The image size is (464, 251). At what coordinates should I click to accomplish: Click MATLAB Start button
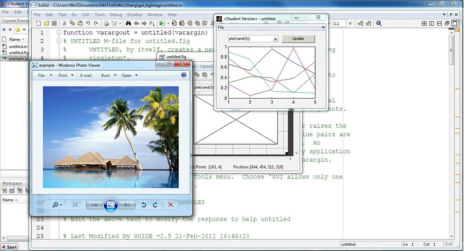point(9,247)
